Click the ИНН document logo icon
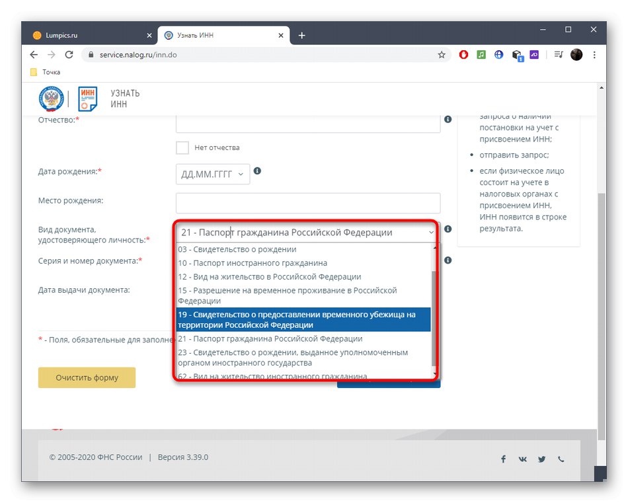Viewport: 628px width, 503px height. click(87, 98)
